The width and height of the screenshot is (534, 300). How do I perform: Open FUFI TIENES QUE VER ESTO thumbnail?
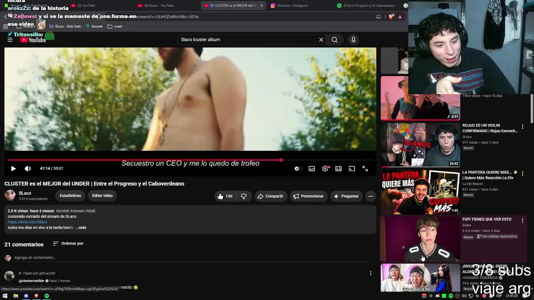pos(420,238)
